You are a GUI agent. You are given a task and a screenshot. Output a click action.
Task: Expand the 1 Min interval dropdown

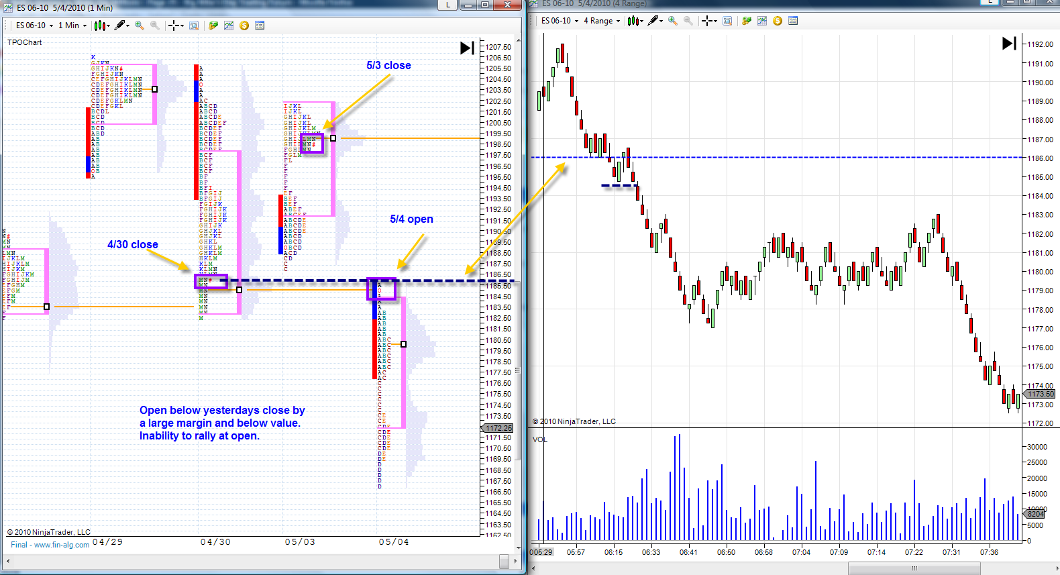point(85,25)
